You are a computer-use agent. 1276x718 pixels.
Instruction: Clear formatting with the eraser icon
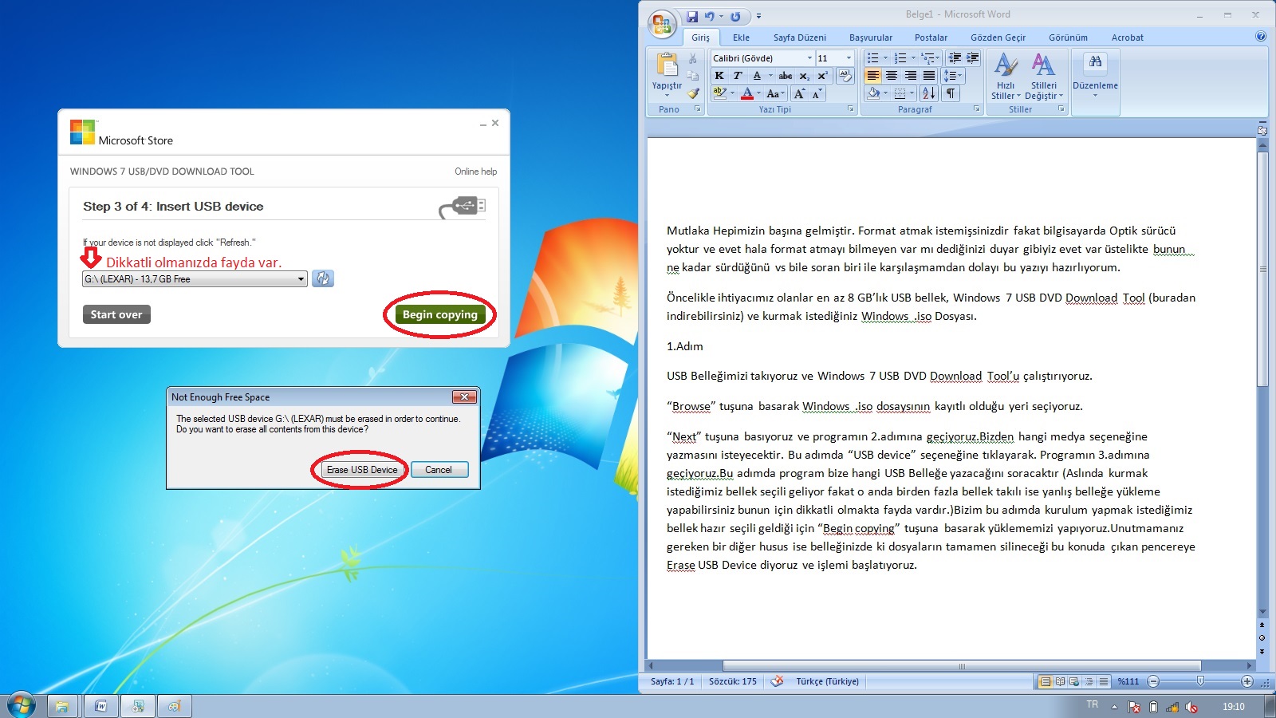(x=845, y=76)
